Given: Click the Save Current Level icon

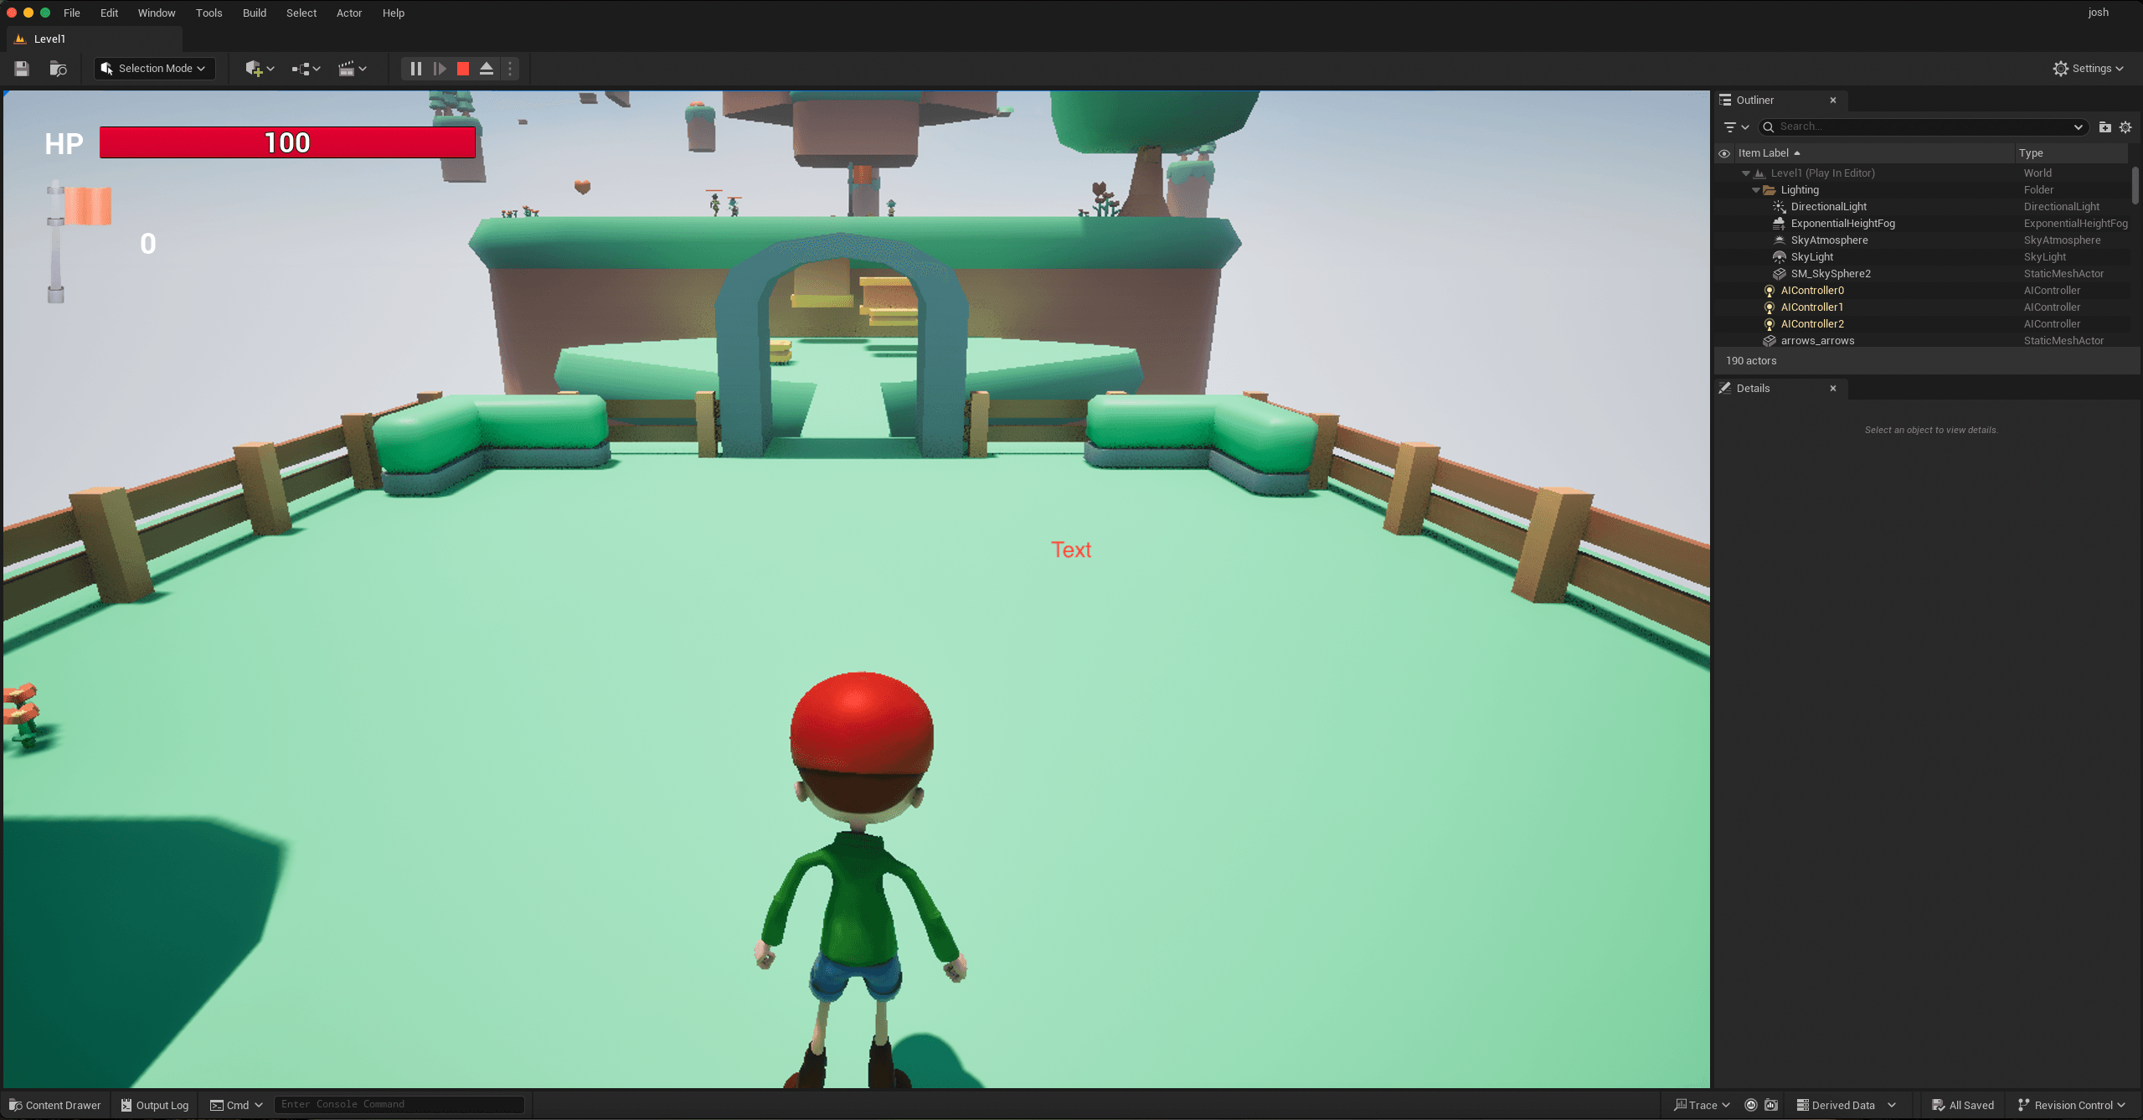Looking at the screenshot, I should coord(21,68).
